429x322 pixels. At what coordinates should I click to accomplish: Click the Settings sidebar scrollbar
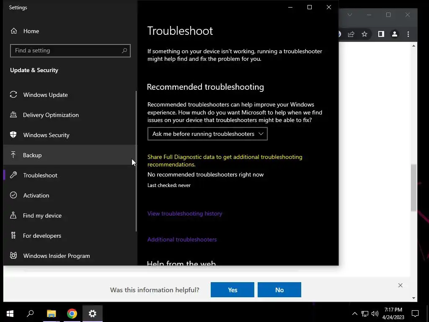(136, 161)
